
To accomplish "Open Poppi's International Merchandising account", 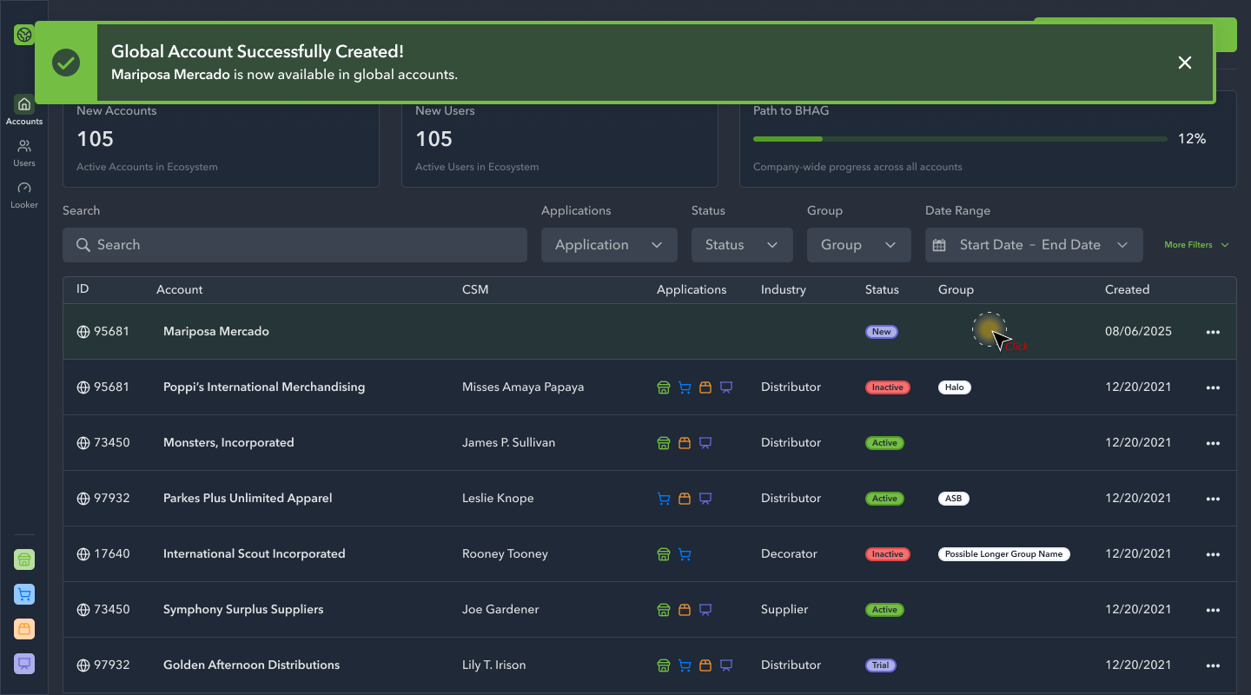I will point(264,387).
